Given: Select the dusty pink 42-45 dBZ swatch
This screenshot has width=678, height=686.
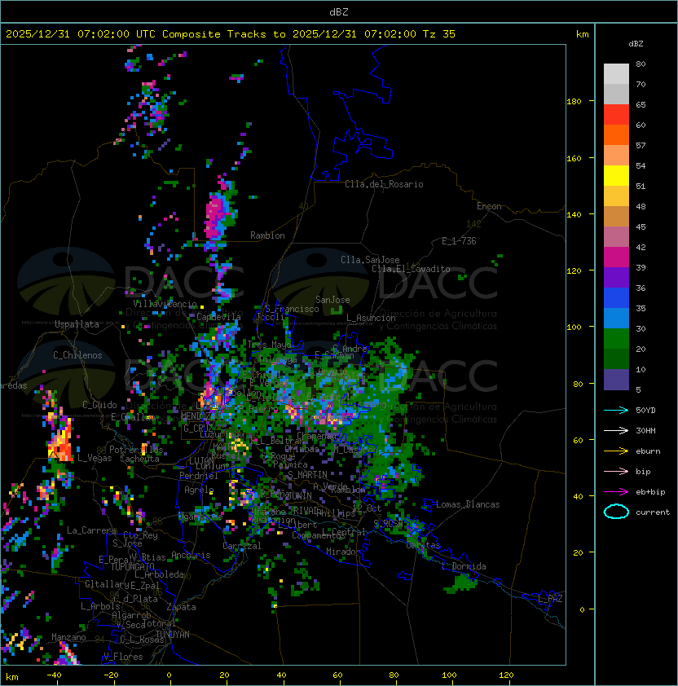Looking at the screenshot, I should (616, 237).
